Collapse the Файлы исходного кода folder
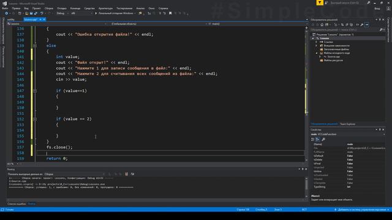The width and height of the screenshot is (392, 220). [x=317, y=53]
